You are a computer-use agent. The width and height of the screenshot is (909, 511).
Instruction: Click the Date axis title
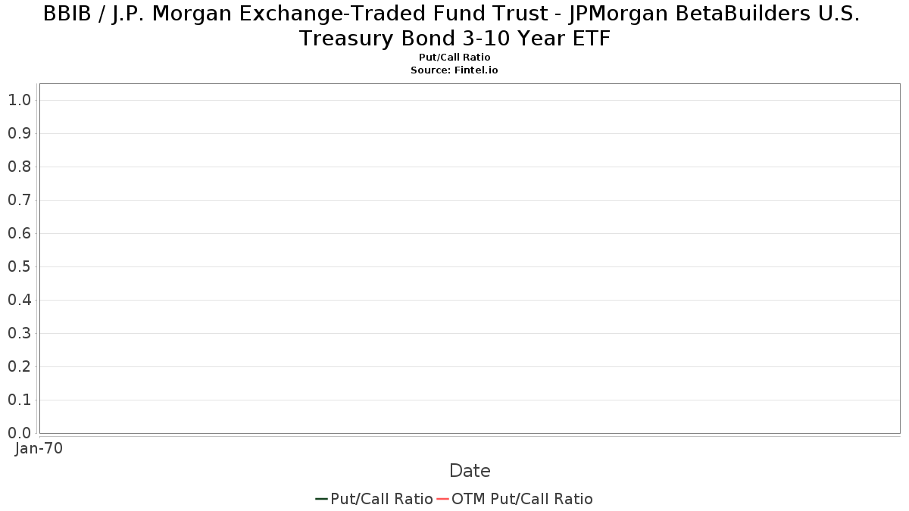coord(470,471)
